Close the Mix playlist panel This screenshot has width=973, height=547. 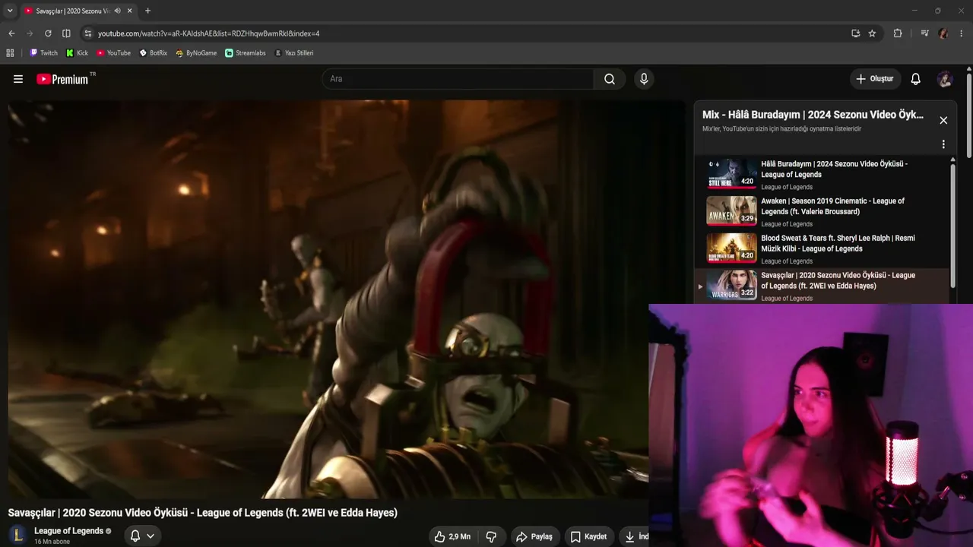pos(943,120)
